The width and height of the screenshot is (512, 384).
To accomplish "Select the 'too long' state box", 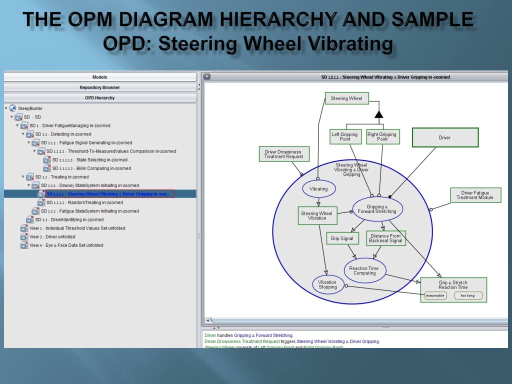I will [x=468, y=295].
